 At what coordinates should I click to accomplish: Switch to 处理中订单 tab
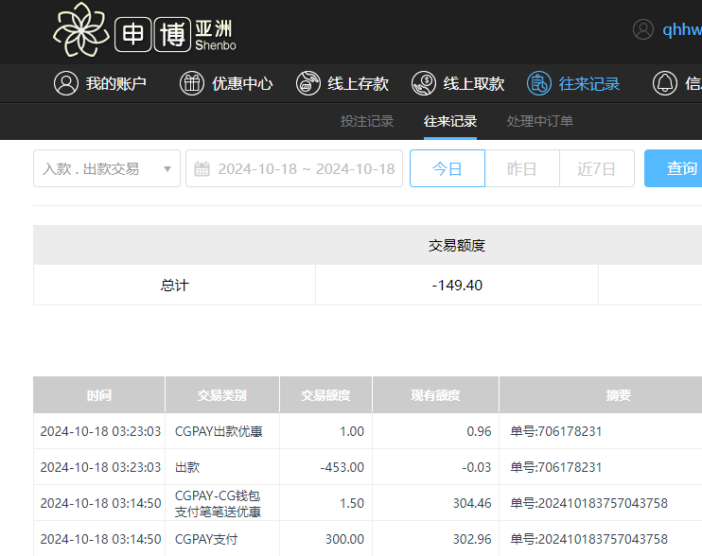540,121
